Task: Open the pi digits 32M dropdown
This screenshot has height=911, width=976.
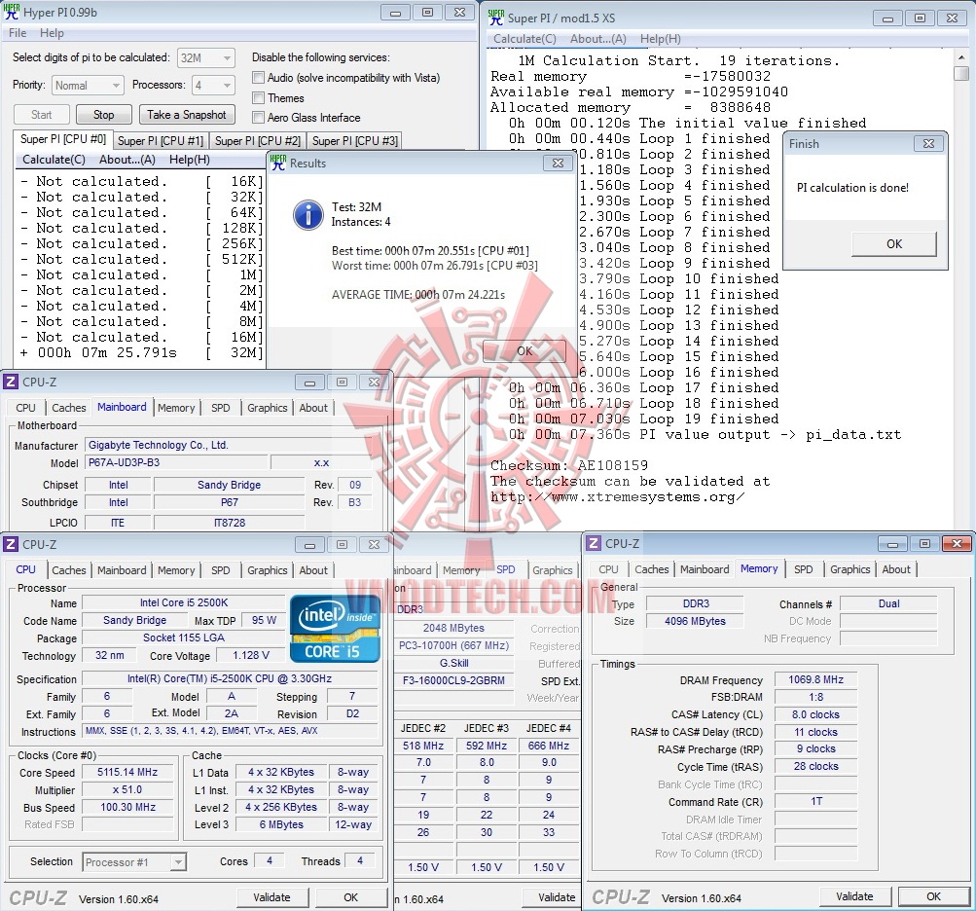Action: (x=206, y=57)
